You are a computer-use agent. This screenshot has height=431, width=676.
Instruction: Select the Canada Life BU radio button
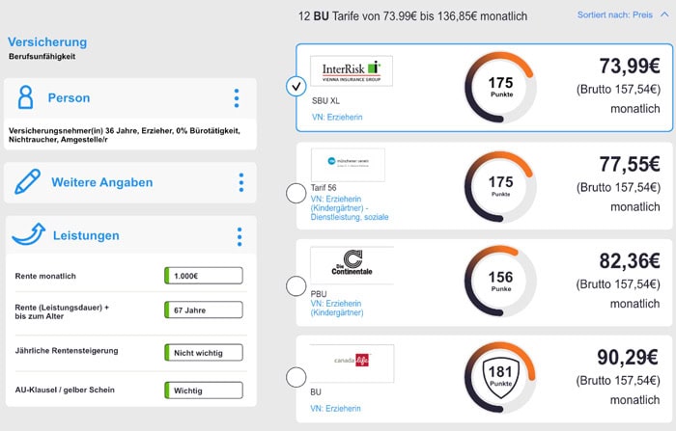click(296, 377)
